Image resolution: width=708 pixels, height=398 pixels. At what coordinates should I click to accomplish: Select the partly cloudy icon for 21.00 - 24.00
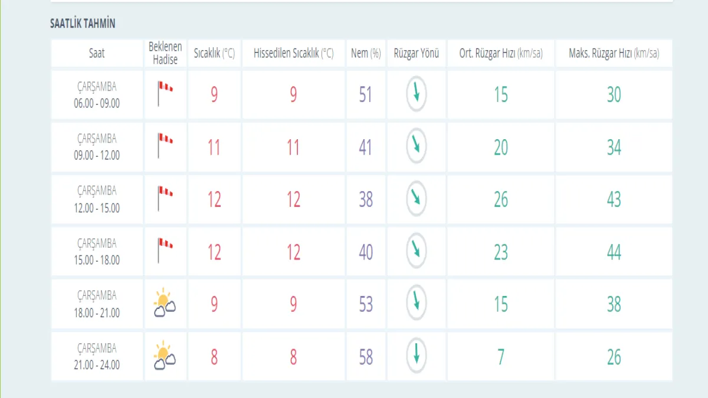tap(165, 356)
